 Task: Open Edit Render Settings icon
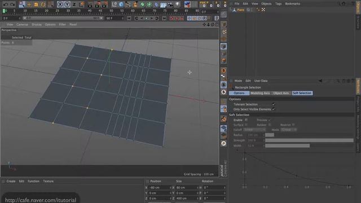pyautogui.click(x=105, y=5)
